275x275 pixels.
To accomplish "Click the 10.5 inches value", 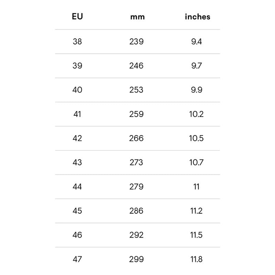I will click(196, 138).
